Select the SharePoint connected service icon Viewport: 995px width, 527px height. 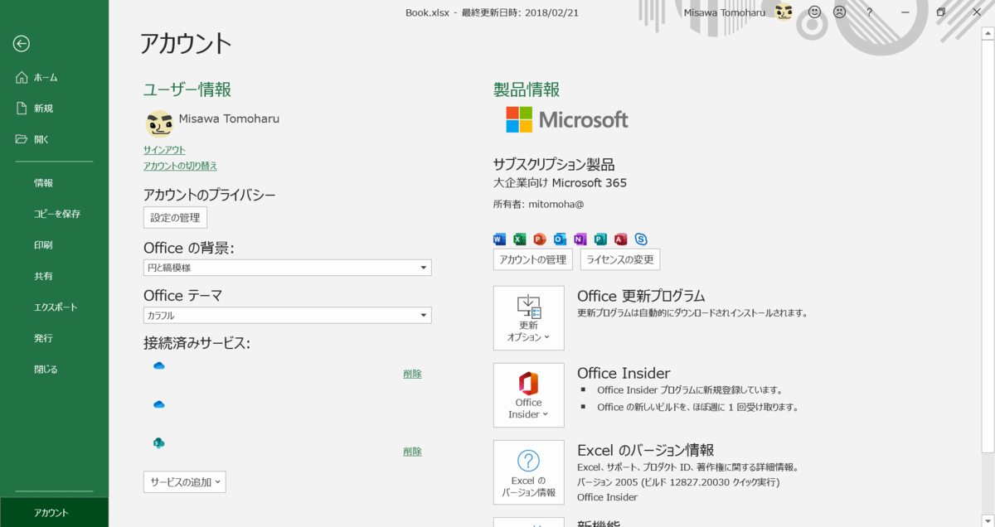pyautogui.click(x=159, y=443)
